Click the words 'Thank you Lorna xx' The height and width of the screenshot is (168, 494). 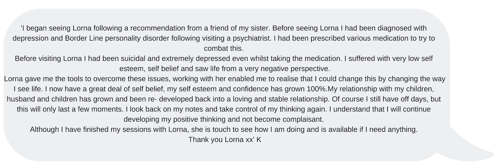(x=221, y=140)
